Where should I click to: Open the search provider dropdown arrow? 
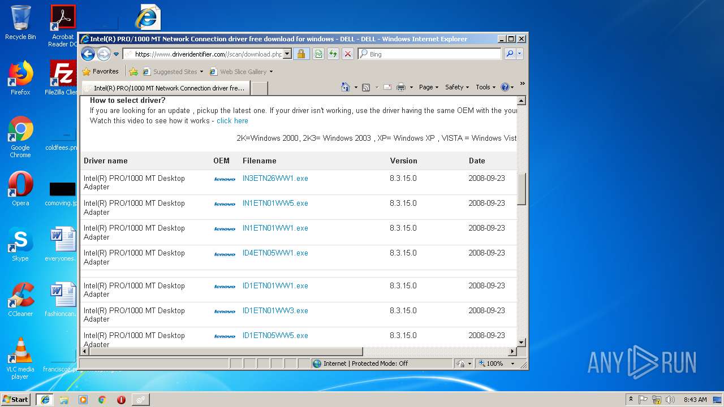[x=520, y=54]
